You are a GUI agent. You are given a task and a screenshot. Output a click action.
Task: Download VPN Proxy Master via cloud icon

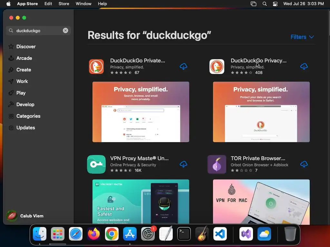click(183, 164)
